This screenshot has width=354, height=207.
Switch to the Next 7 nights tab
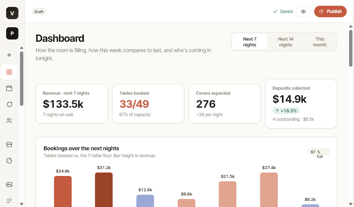click(x=250, y=42)
